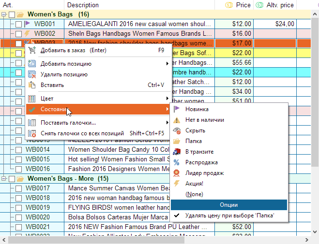
Task: Open Поставить галочки submenu arrow
Action: (167, 123)
